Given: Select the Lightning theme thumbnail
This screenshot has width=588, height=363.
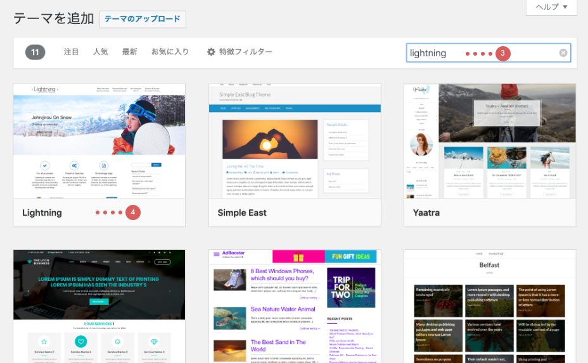Looking at the screenshot, I should [99, 141].
